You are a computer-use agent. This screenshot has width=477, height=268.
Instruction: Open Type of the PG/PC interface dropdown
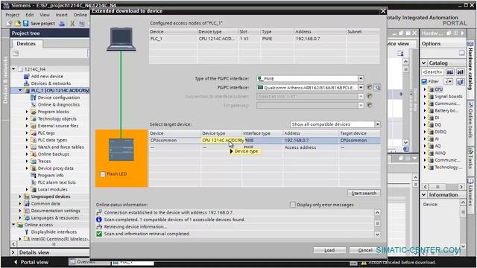tap(361, 79)
